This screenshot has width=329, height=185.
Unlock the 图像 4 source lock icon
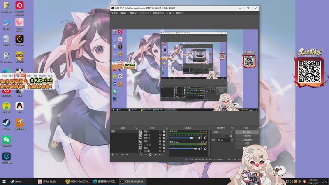[164, 135]
